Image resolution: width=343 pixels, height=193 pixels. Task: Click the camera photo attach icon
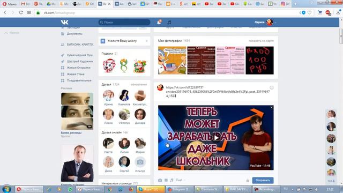pos(160,180)
